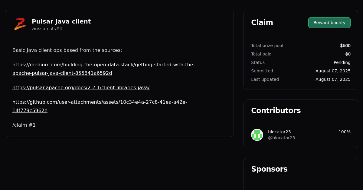Open the @blocator23 profile handle
Screen dimensions: 363x190
(282, 138)
